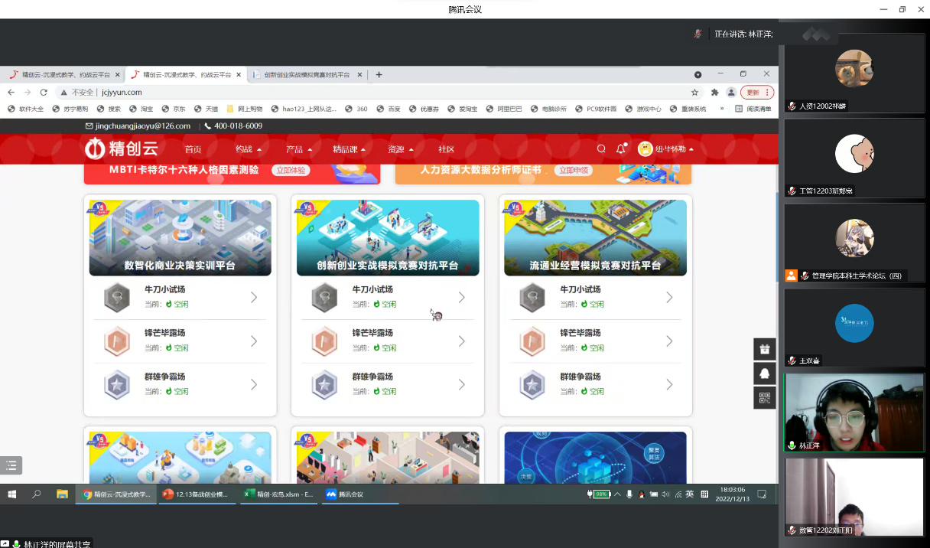930x548 pixels.
Task: Click the address bar showing jcjyyun.com
Action: (x=382, y=92)
